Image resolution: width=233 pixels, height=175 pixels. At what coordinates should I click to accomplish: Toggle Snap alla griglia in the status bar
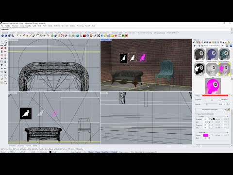tap(76, 152)
